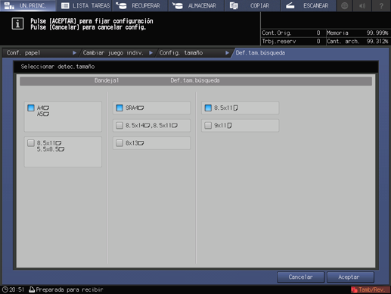Click the scanner icon in ESCANEAR
391x294 pixels.
(x=290, y=5)
